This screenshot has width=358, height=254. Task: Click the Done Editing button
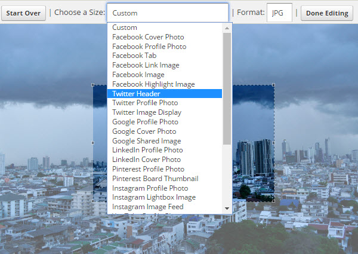(x=327, y=13)
